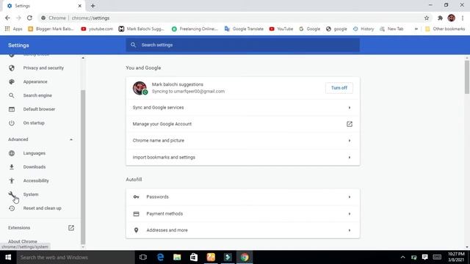Image resolution: width=470 pixels, height=264 pixels.
Task: Open the Chrome profile avatar menu
Action: pyautogui.click(x=451, y=18)
